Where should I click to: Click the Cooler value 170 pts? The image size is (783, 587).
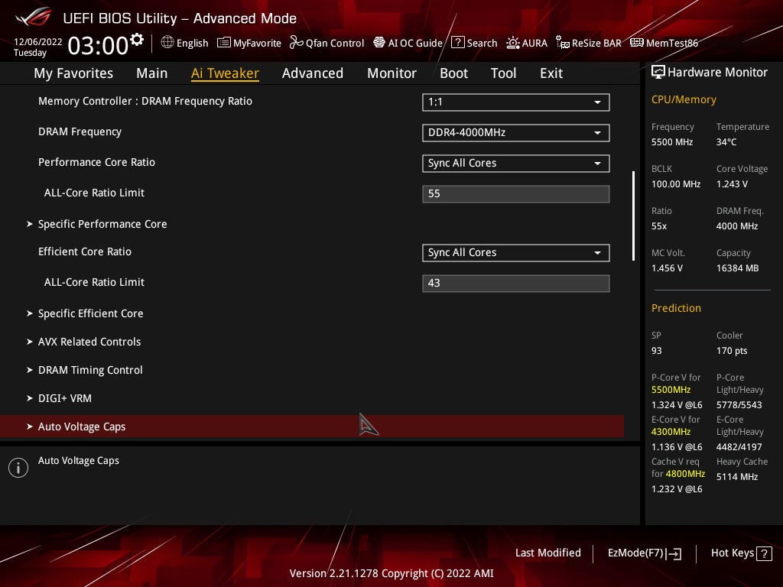point(732,351)
